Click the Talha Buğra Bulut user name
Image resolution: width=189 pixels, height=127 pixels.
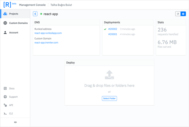(61, 5)
